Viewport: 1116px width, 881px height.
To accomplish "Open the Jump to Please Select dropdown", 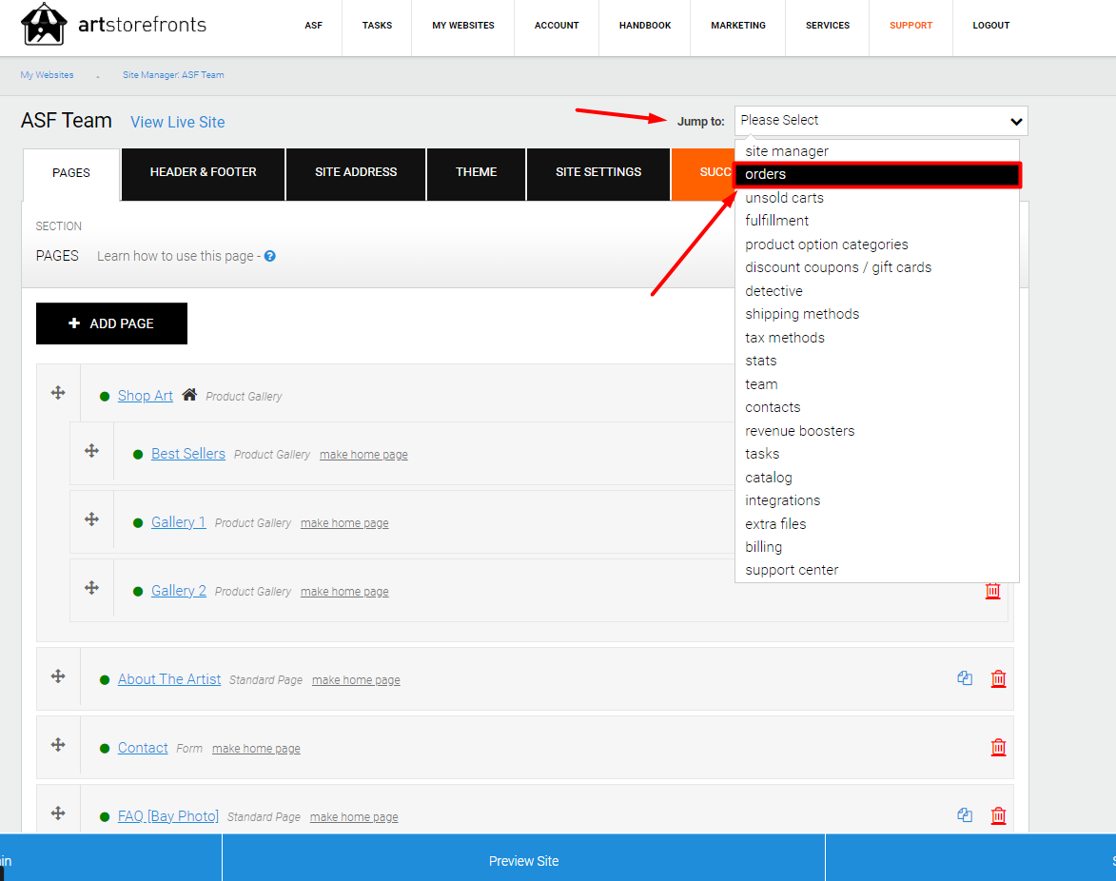I will pyautogui.click(x=881, y=121).
